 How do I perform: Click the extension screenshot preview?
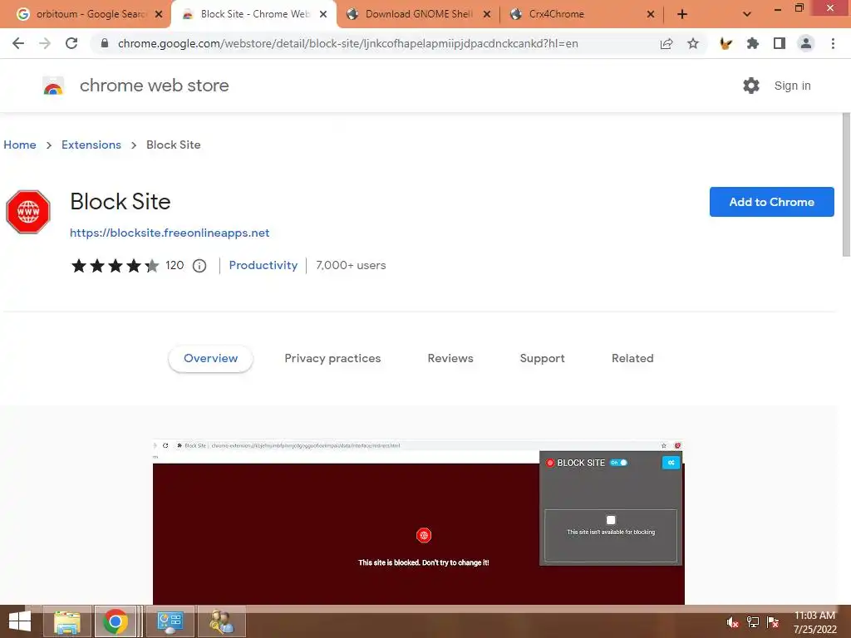[419, 522]
